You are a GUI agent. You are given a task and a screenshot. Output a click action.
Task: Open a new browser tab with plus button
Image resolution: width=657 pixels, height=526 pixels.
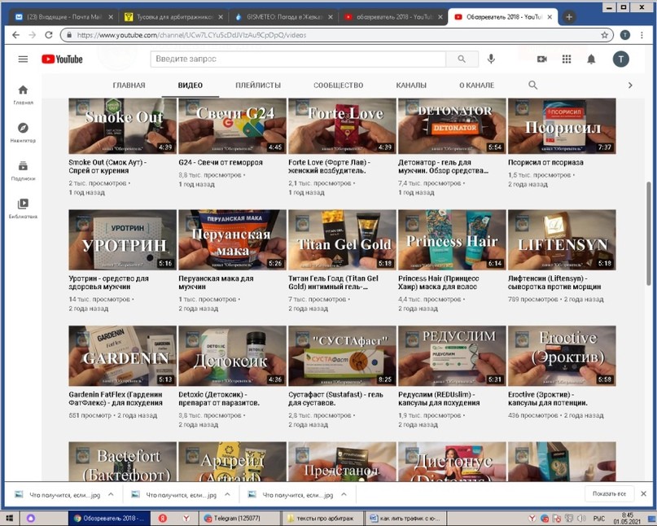point(569,17)
